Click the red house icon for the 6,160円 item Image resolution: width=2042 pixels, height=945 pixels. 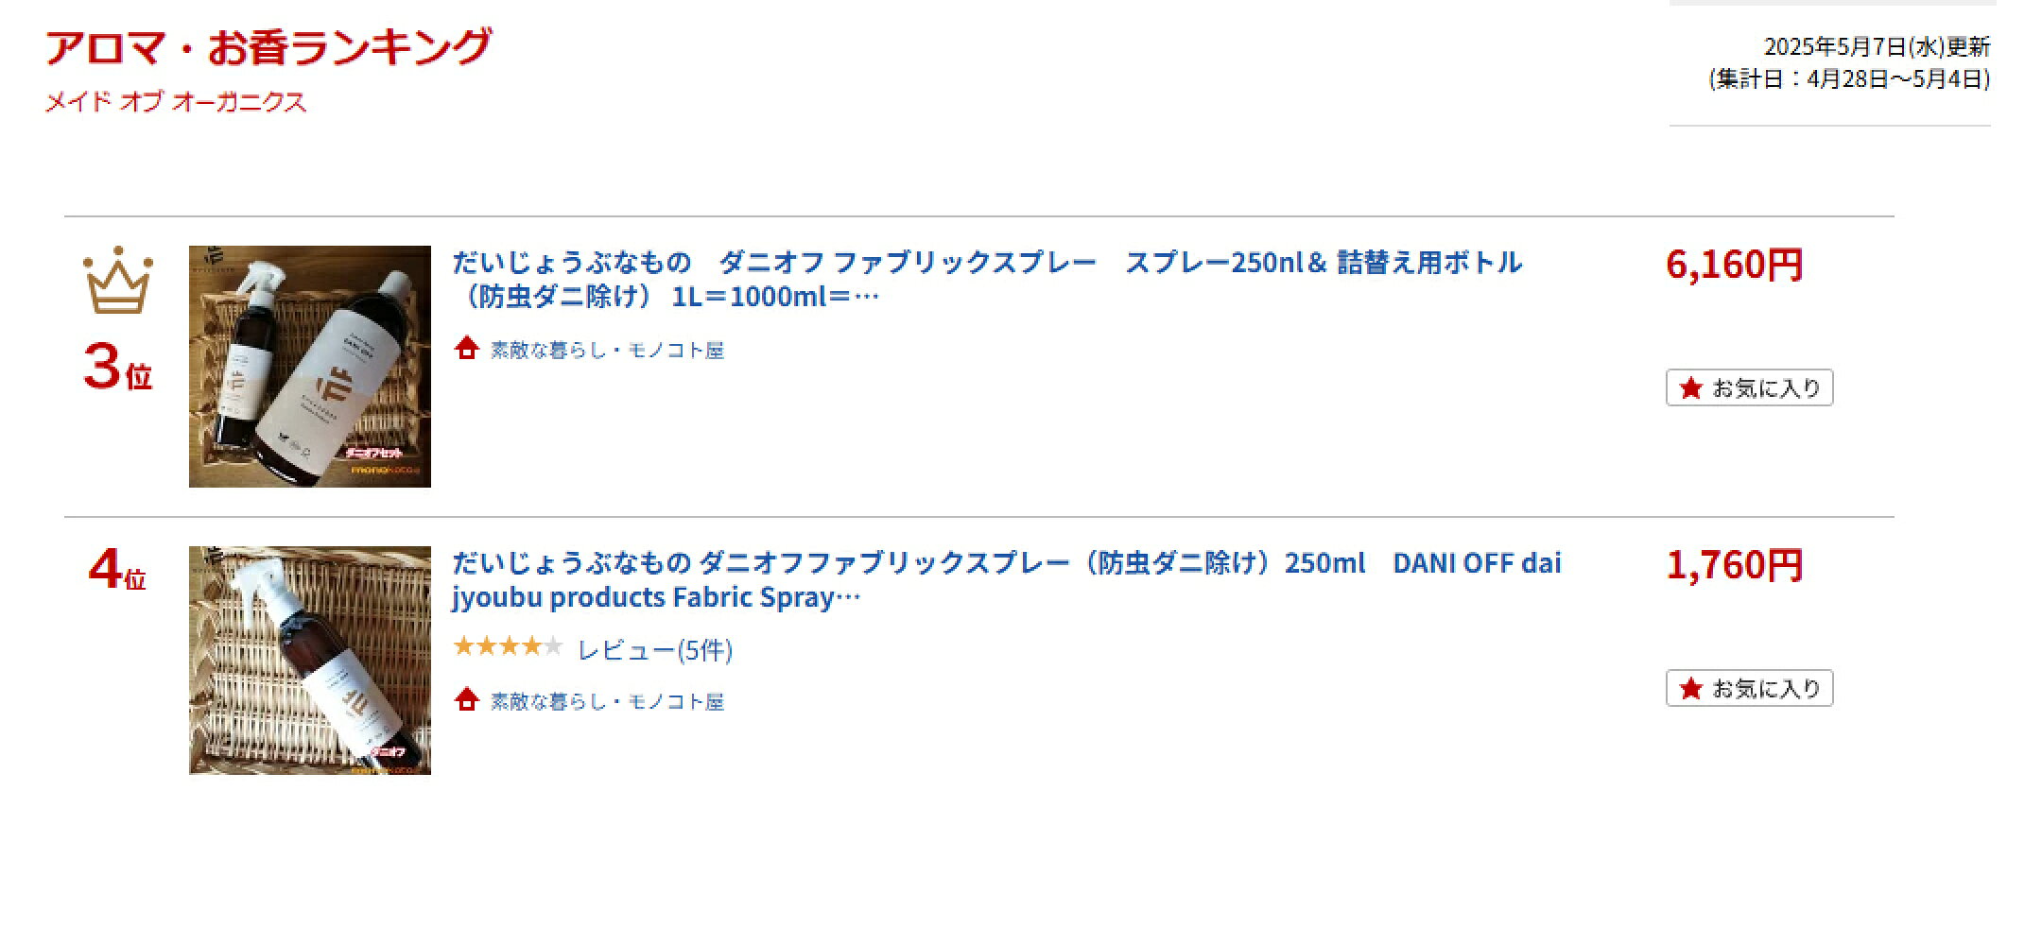[x=466, y=349]
